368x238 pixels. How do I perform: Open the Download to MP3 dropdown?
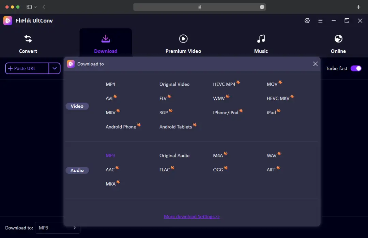coord(57,228)
